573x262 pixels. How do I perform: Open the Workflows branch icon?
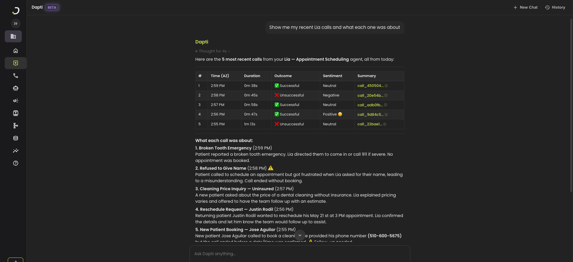click(16, 126)
